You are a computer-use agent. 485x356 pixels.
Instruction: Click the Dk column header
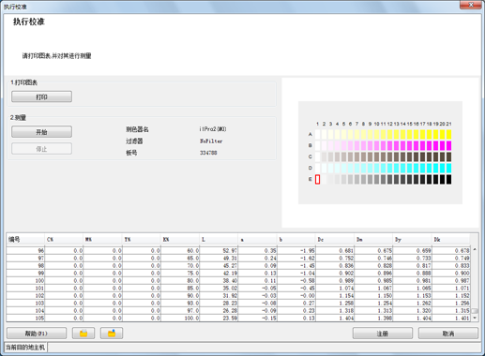pyautogui.click(x=451, y=240)
